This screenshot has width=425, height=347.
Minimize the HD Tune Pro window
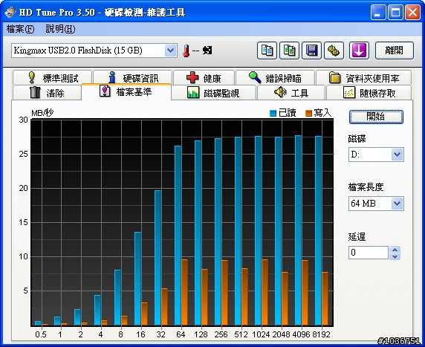(x=378, y=13)
